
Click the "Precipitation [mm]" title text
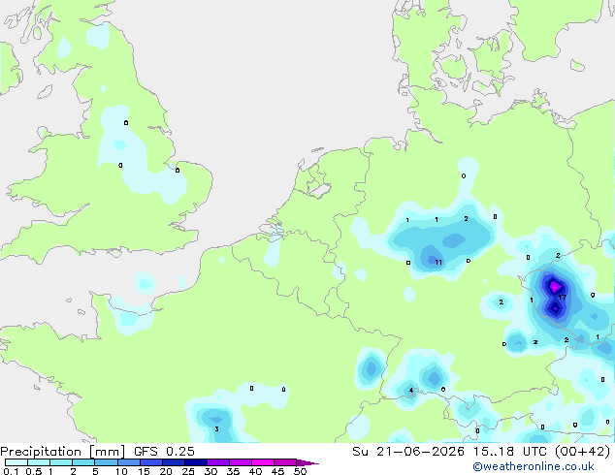point(62,452)
